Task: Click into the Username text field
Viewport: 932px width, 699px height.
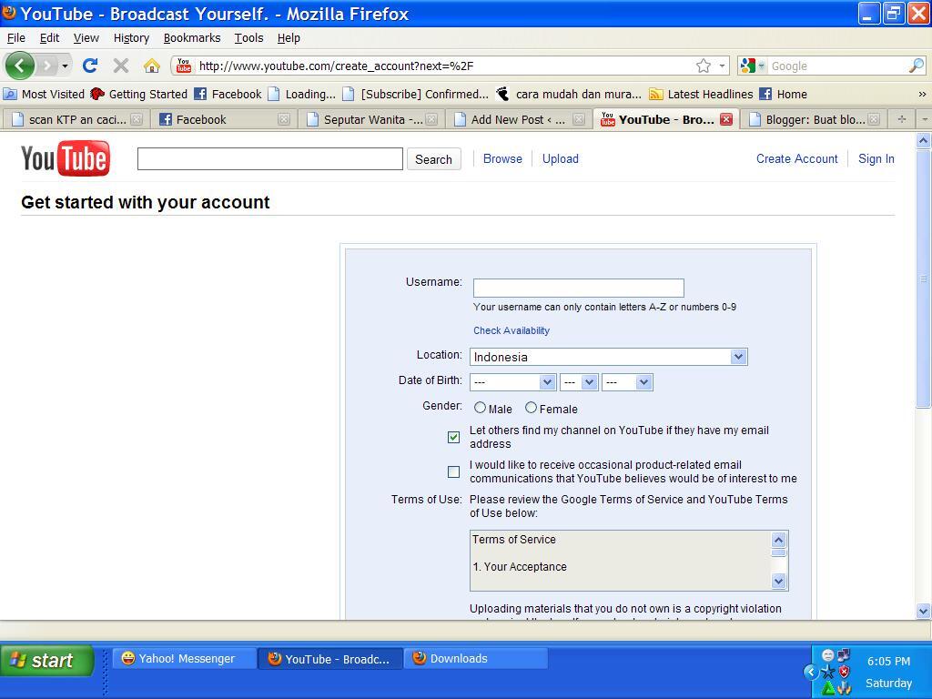Action: pyautogui.click(x=578, y=288)
